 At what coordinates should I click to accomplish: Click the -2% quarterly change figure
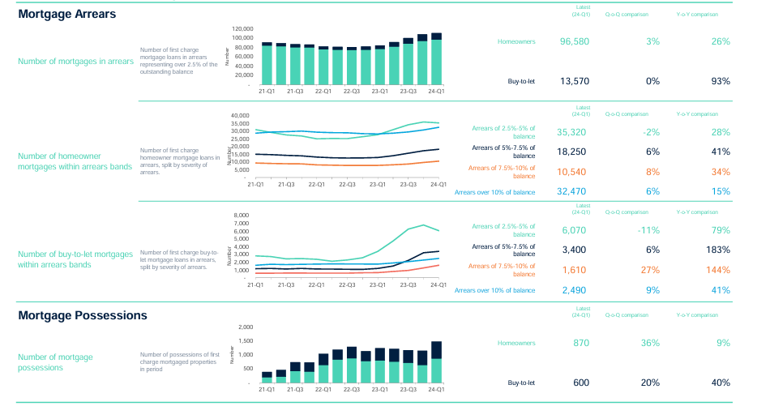[x=651, y=132]
